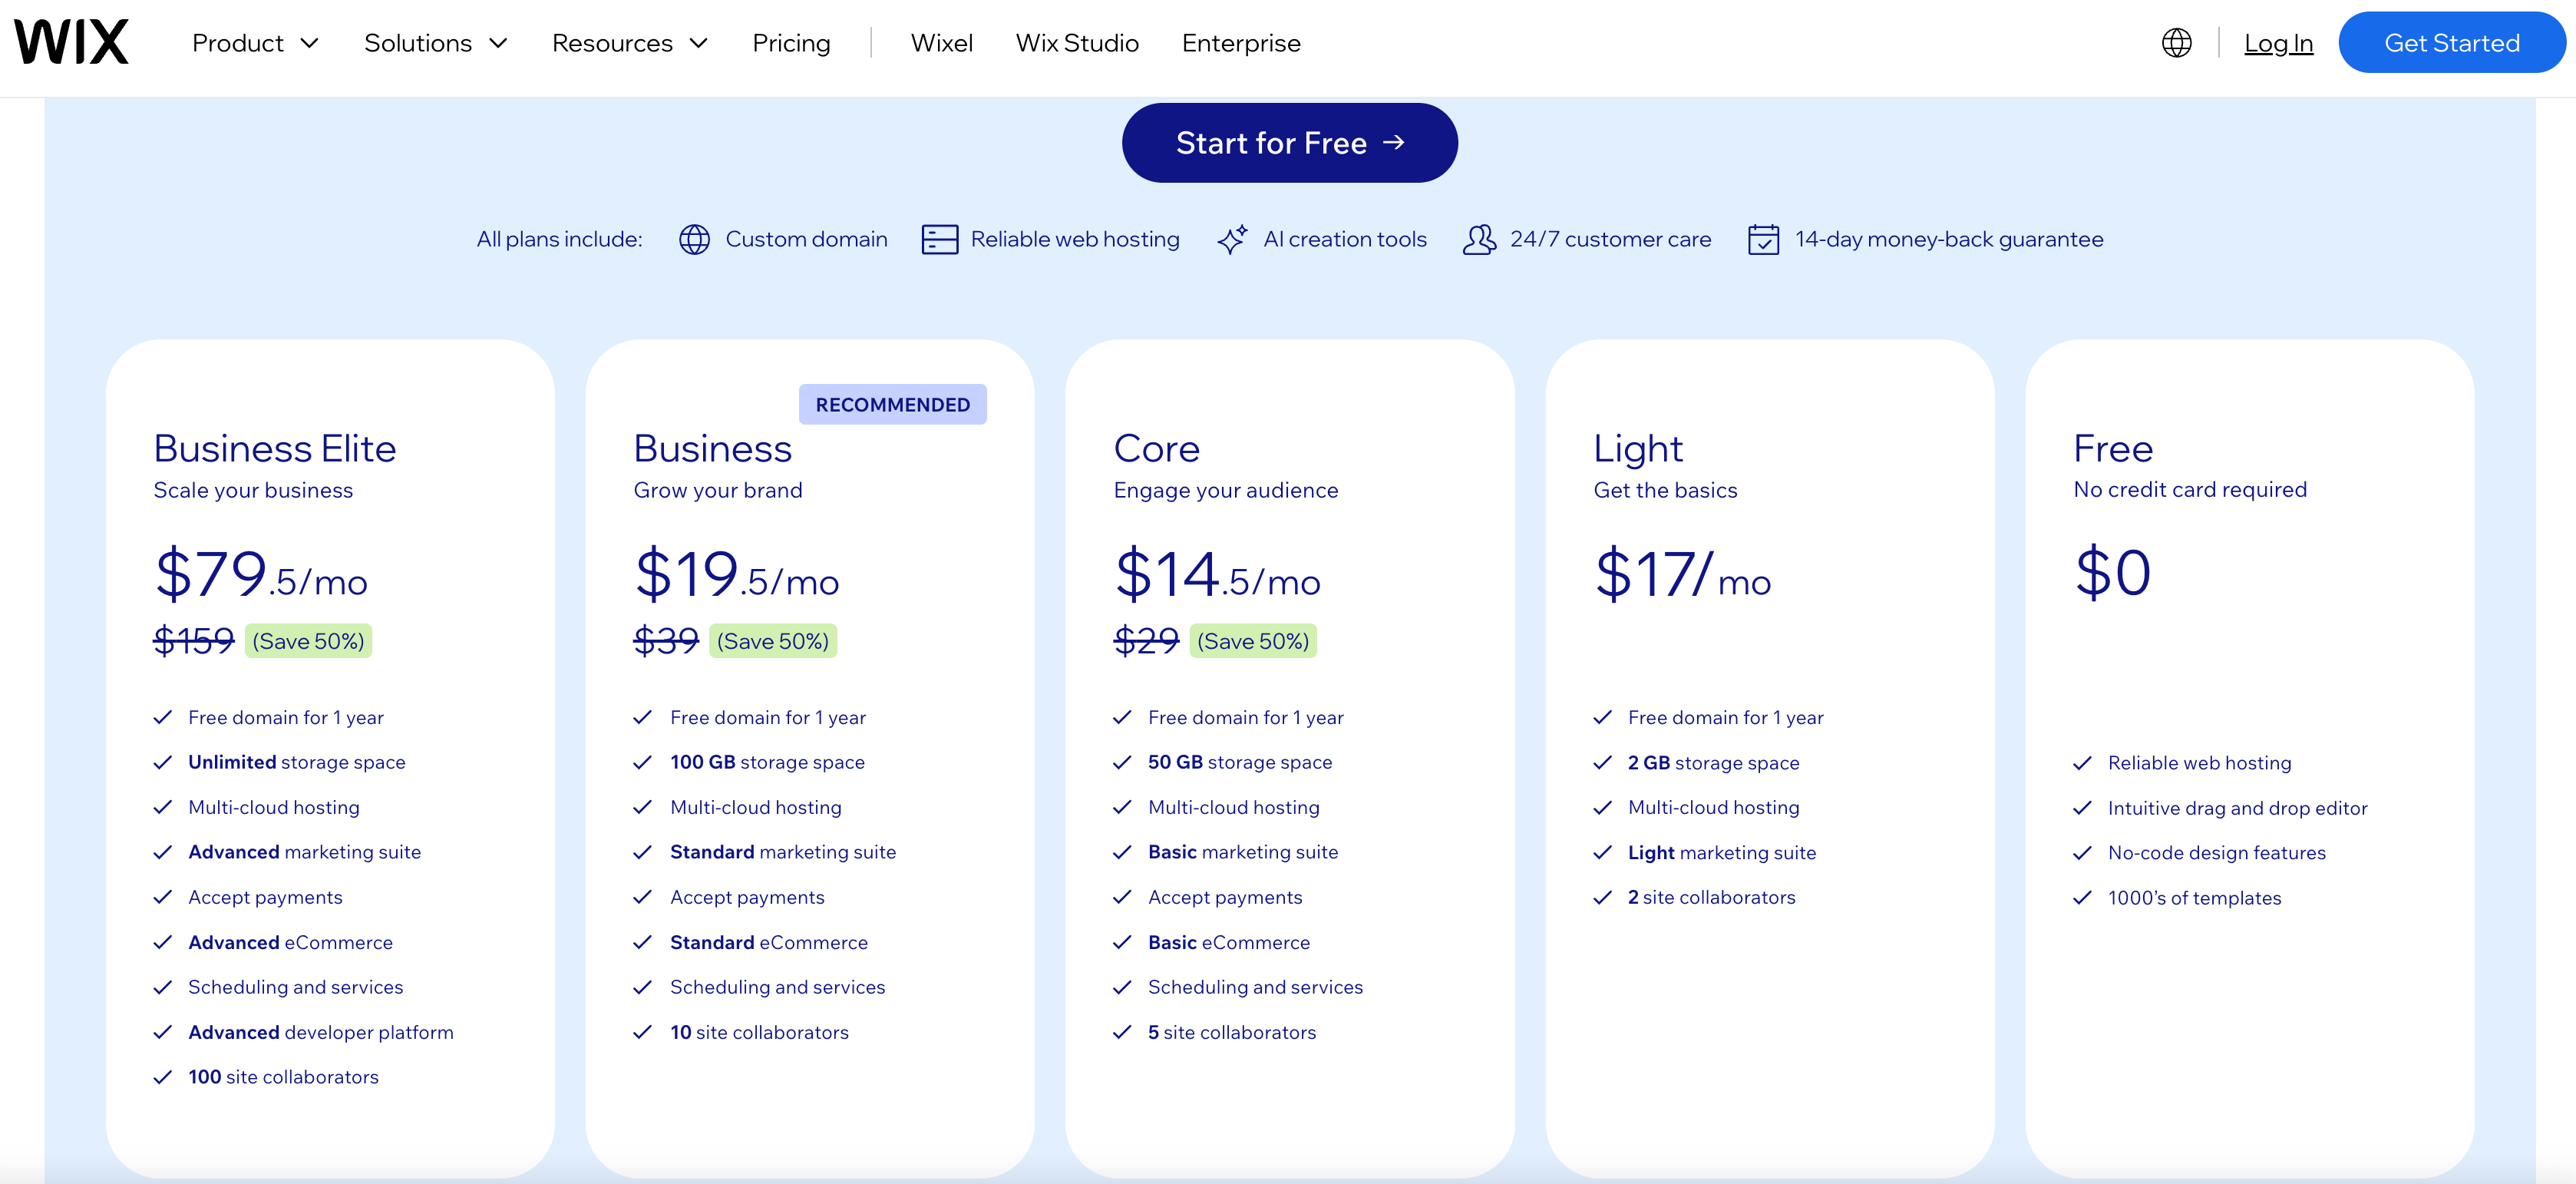Click checkmark beside 2 site collaborators
The image size is (2576, 1184).
1602,898
